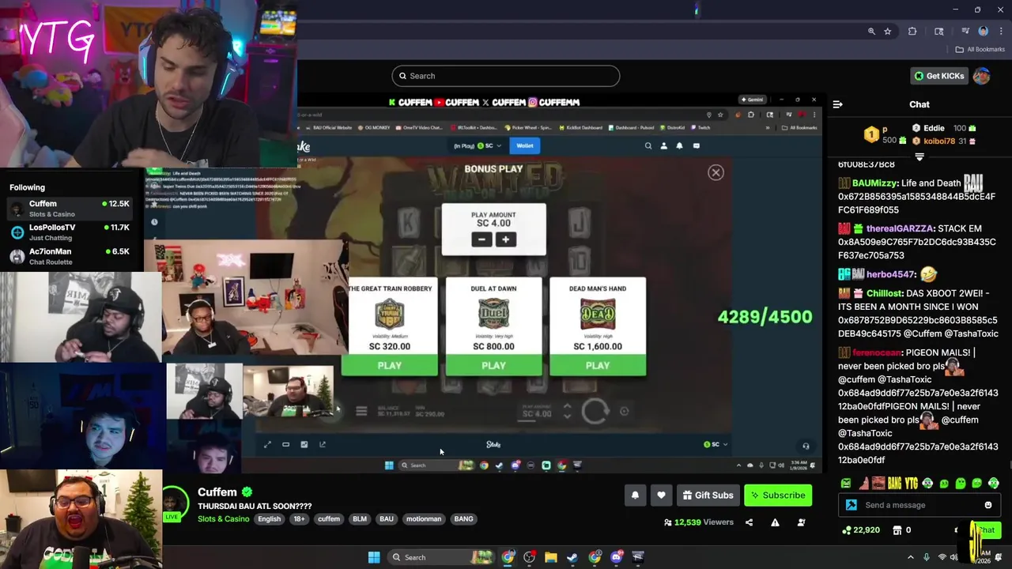Viewport: 1012px width, 569px height.
Task: Click the Kick search field
Action: pos(506,76)
